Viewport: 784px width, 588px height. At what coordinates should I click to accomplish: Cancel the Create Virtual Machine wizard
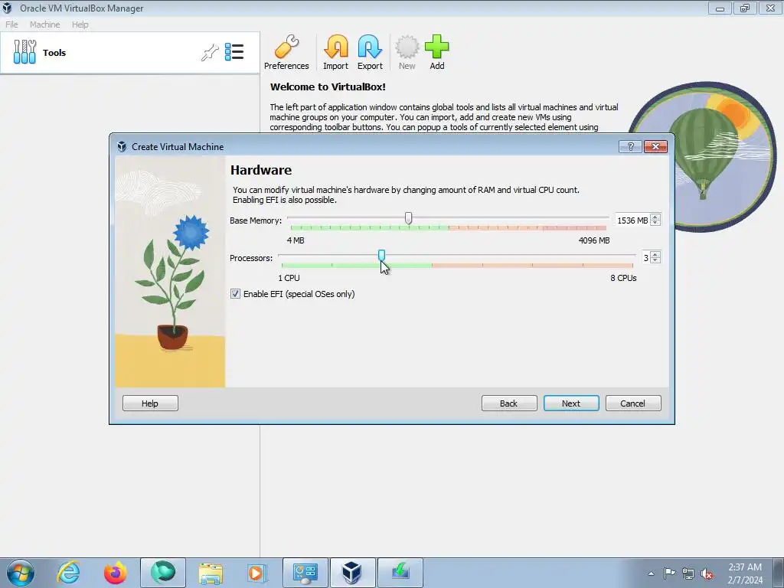tap(633, 403)
